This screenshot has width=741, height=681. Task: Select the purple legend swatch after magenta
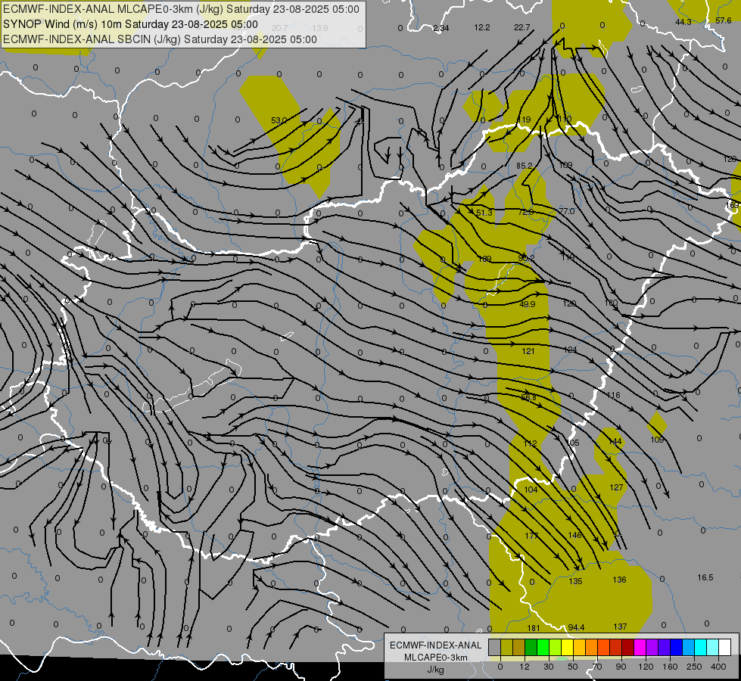click(x=652, y=647)
